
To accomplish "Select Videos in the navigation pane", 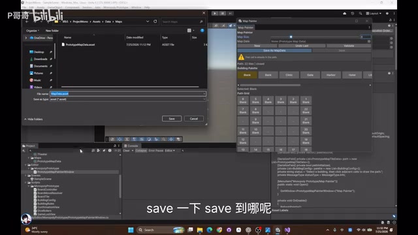I will 38,87.
